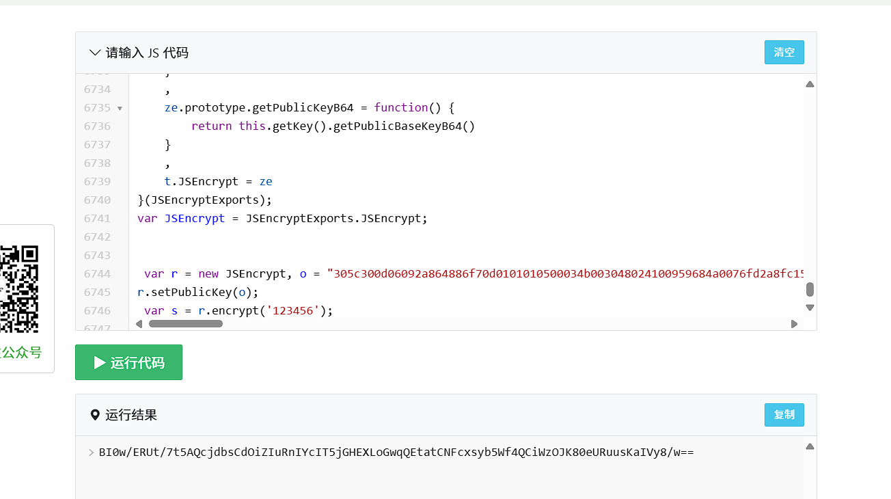Click the arrow before the encrypted output
The height and width of the screenshot is (499, 891).
click(x=92, y=453)
